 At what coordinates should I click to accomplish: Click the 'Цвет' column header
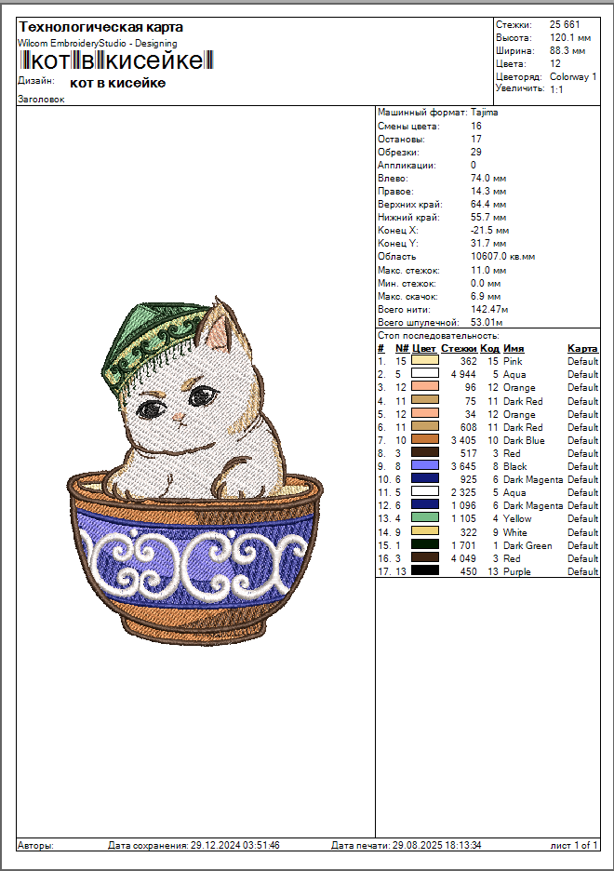[424, 348]
